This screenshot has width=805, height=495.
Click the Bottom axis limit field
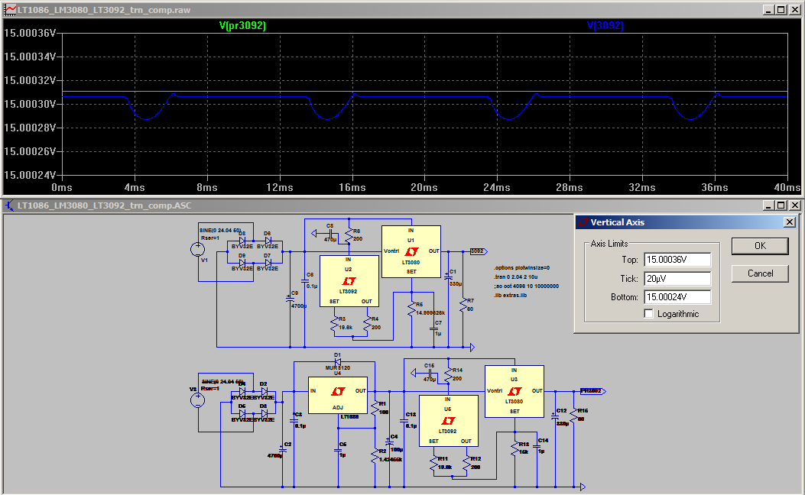coord(677,297)
